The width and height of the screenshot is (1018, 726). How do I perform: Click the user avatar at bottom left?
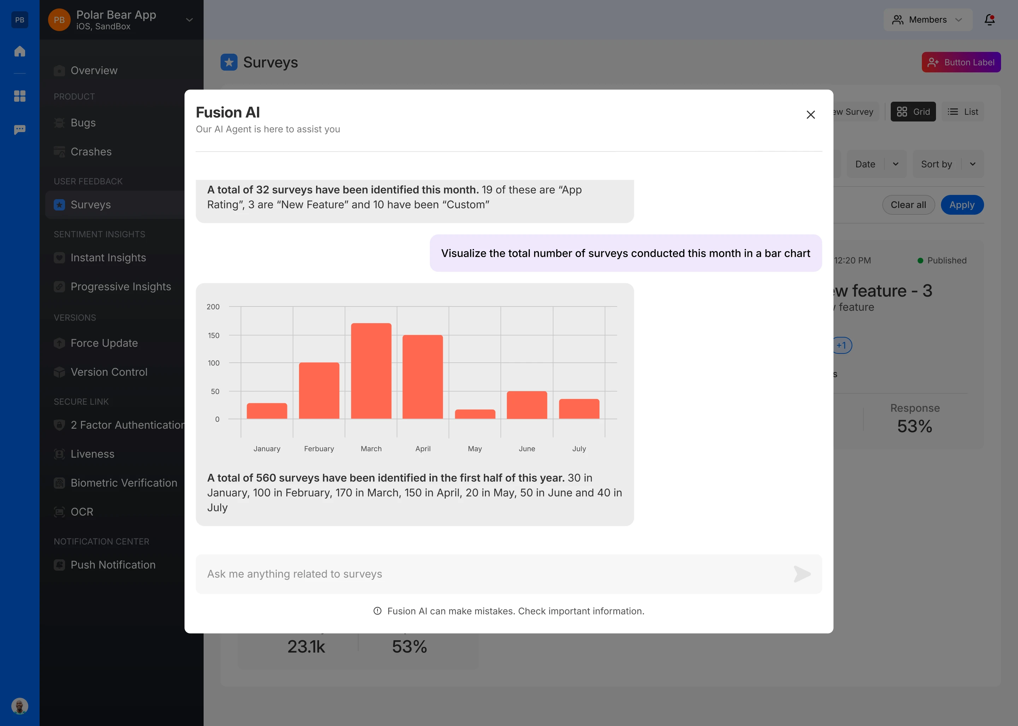pyautogui.click(x=20, y=706)
